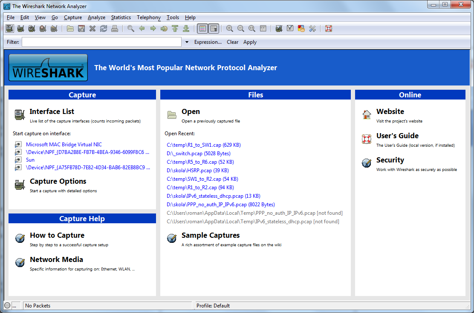Open the How to Capture help link

click(x=57, y=235)
